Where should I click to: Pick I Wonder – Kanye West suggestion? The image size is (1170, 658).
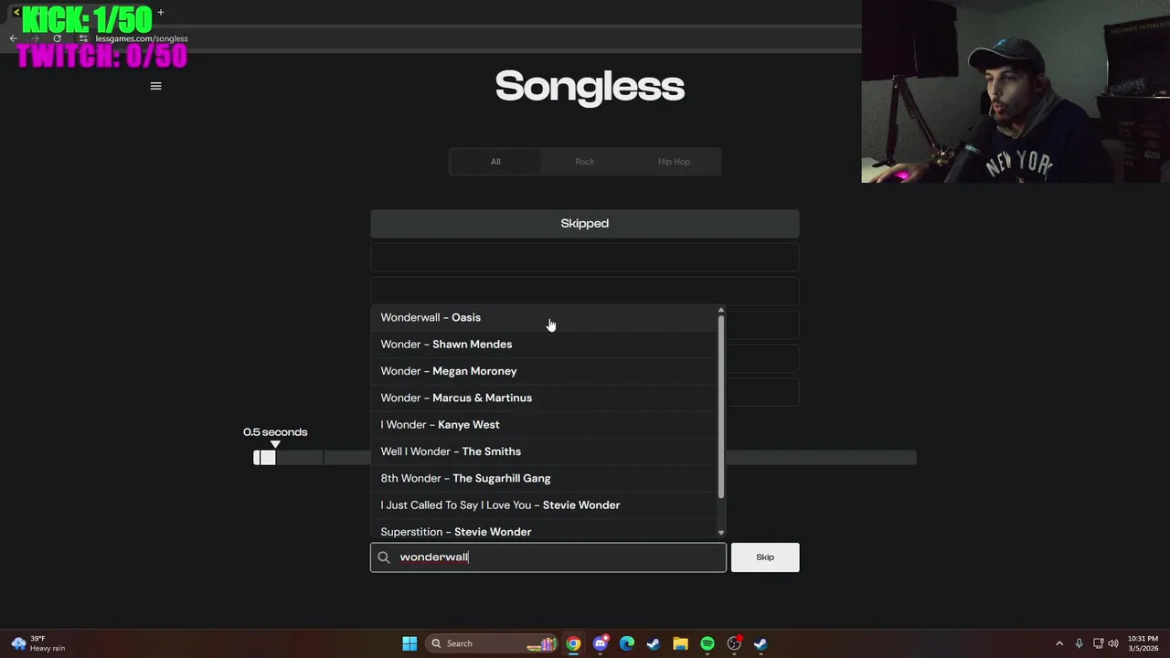[x=544, y=425]
